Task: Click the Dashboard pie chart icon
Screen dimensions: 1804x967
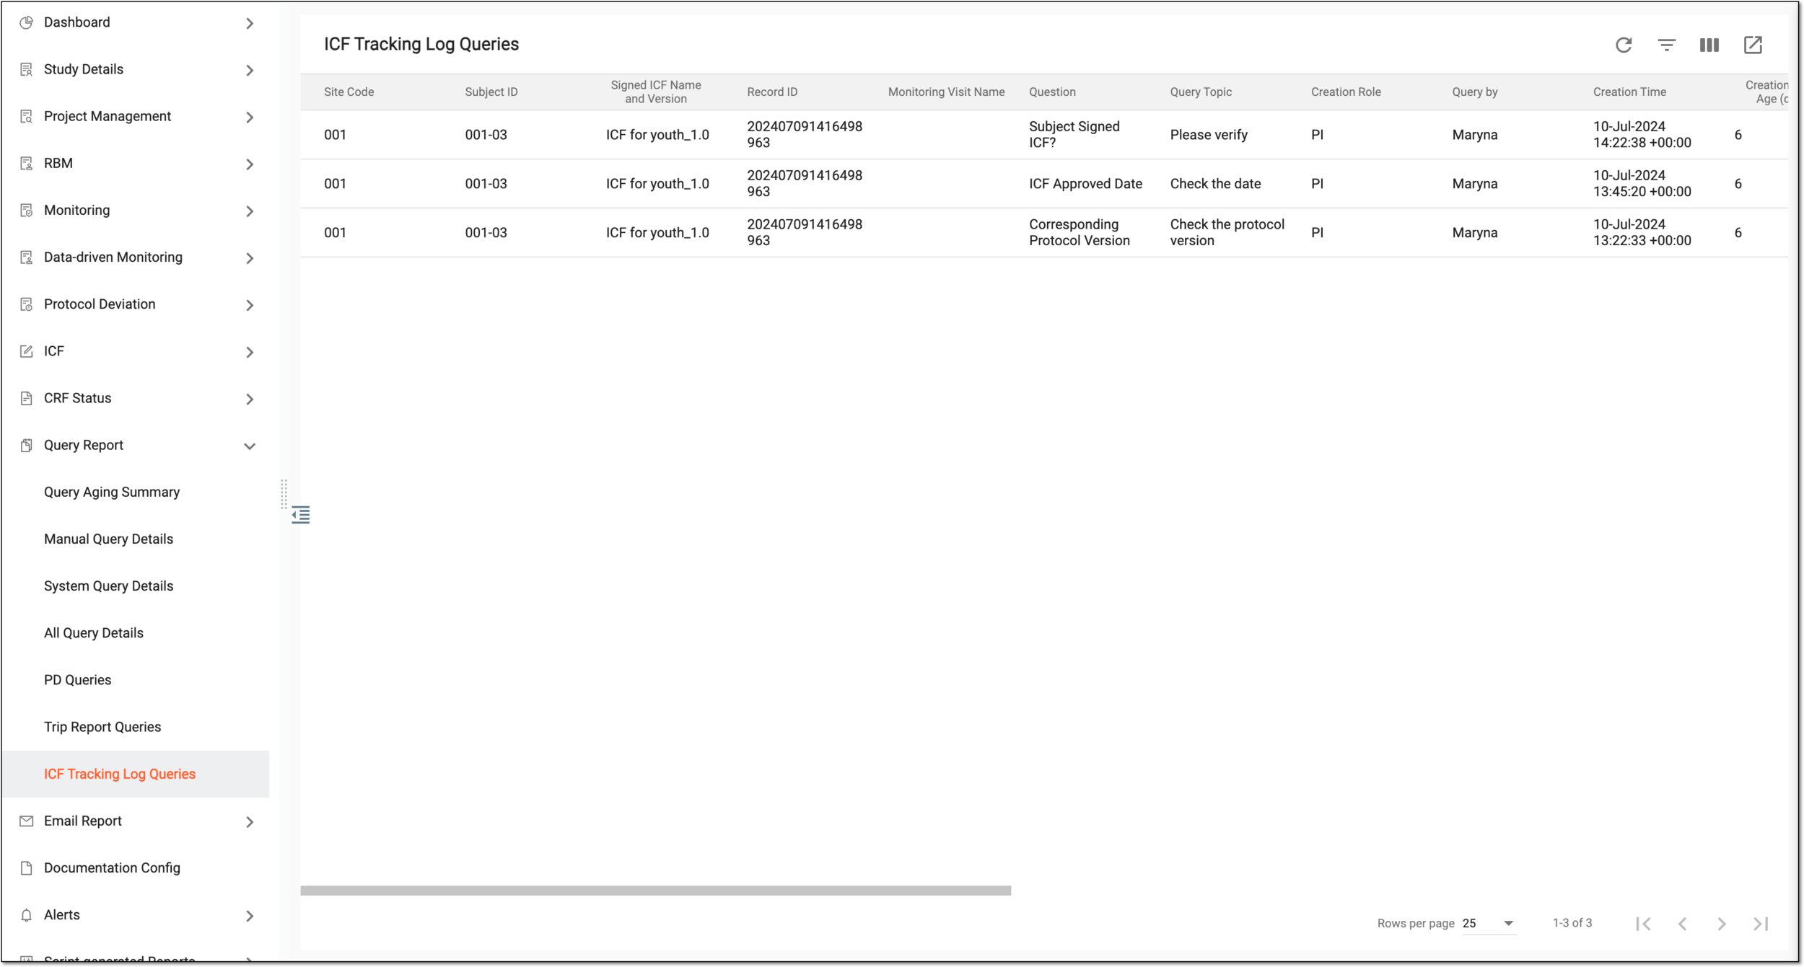Action: (27, 22)
